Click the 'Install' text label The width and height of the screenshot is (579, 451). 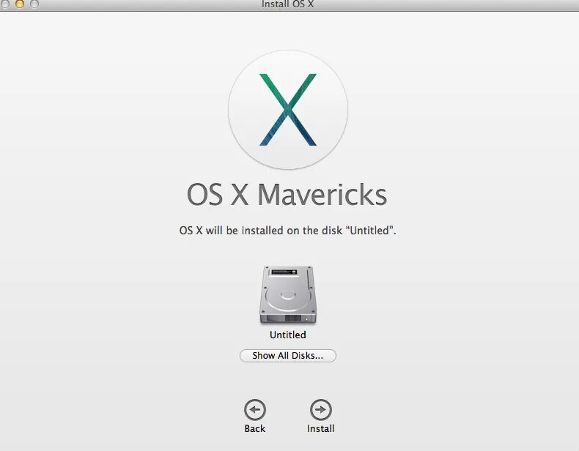click(x=320, y=428)
